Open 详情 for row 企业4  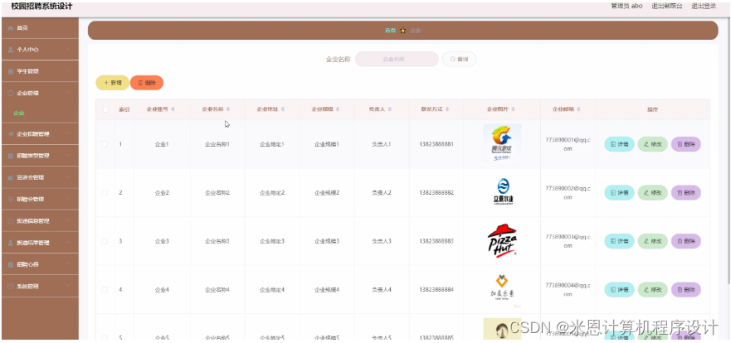tap(619, 289)
